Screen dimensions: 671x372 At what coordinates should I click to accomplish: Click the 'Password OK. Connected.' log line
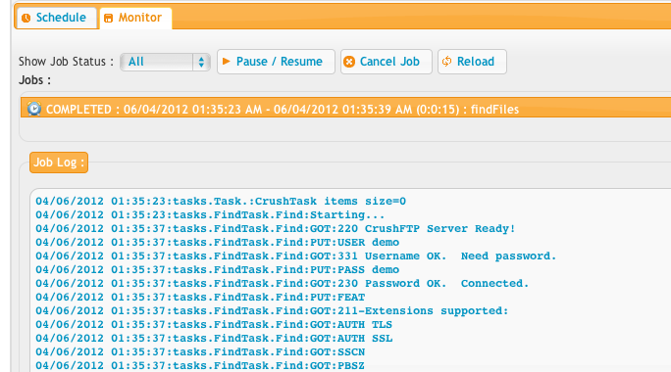[282, 283]
